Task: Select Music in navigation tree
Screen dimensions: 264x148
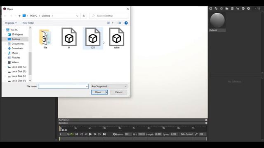Action: 15,53
